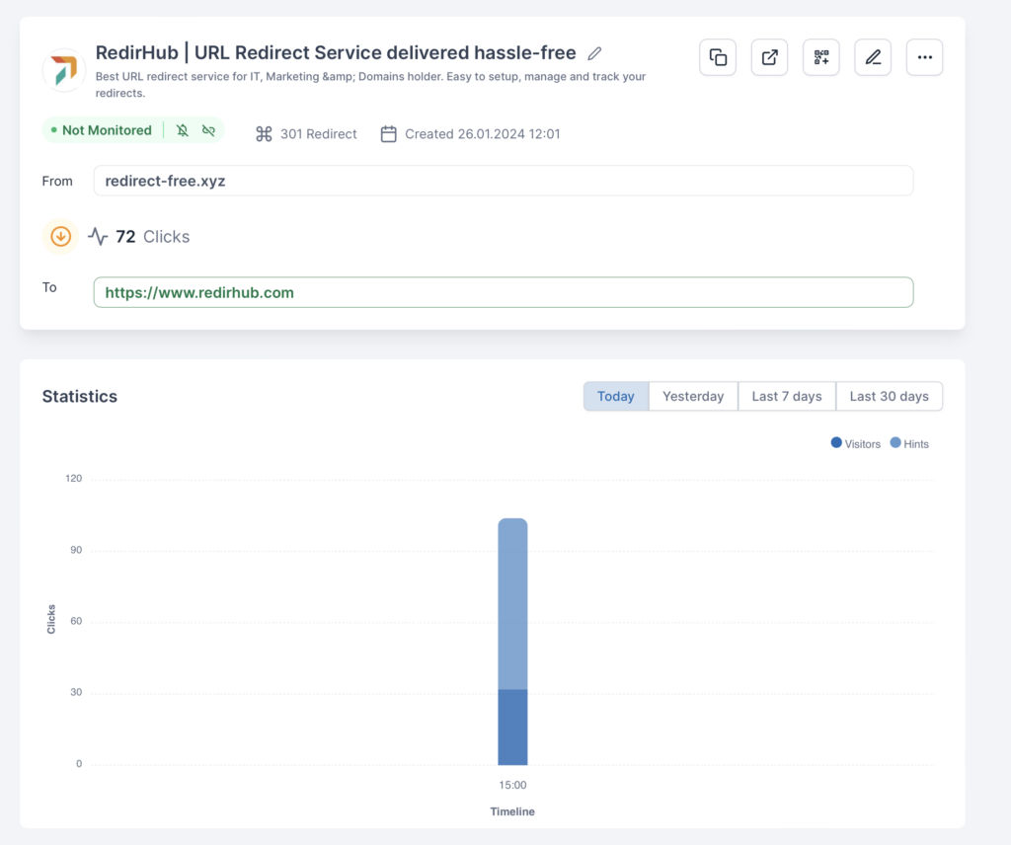This screenshot has width=1011, height=845.
Task: Click the broken link unlink icon
Action: coord(208,131)
